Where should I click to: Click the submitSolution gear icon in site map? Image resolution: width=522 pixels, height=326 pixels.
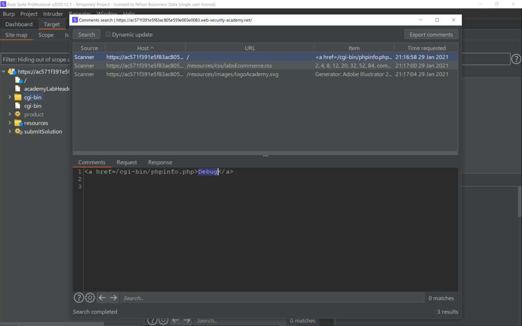pyautogui.click(x=18, y=131)
